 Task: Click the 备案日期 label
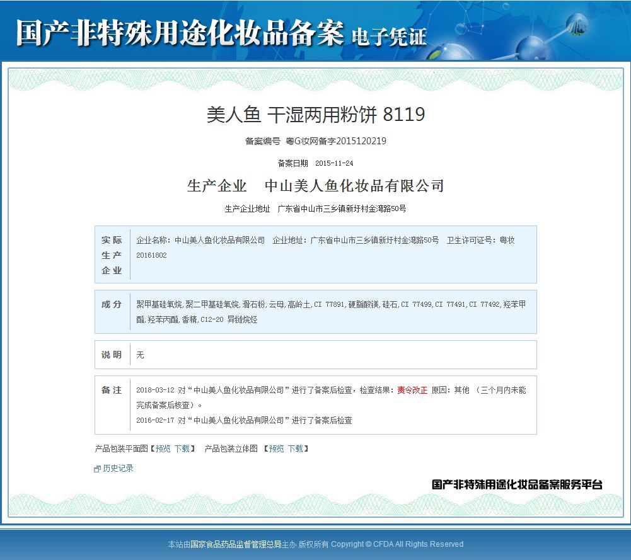tap(293, 163)
